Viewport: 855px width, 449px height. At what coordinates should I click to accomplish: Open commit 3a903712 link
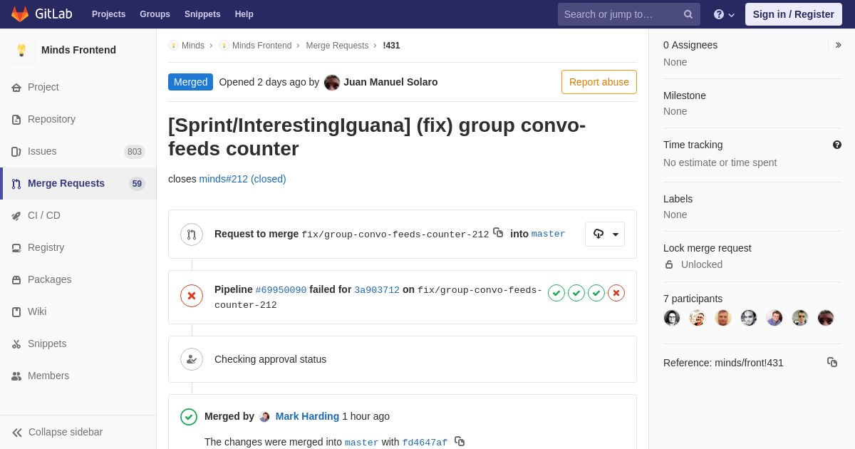click(377, 290)
